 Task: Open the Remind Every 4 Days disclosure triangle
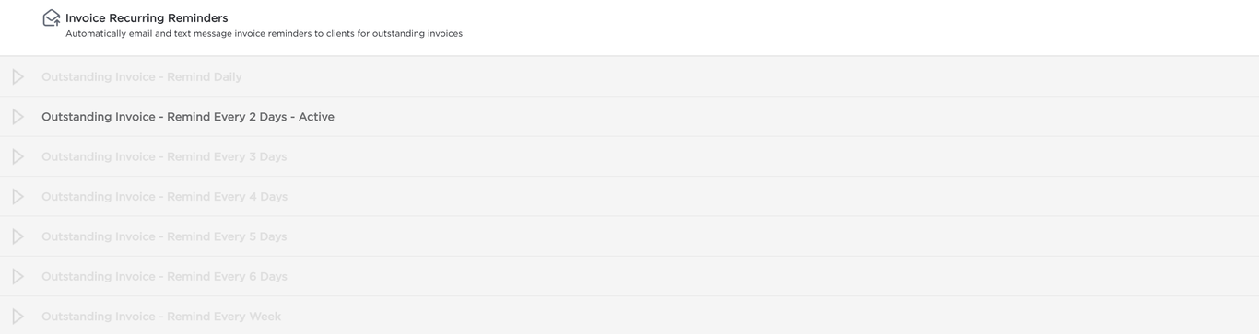(18, 197)
